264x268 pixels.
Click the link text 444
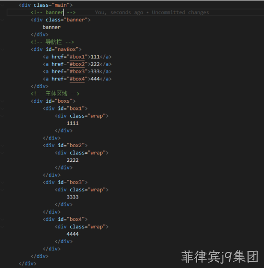coord(95,79)
